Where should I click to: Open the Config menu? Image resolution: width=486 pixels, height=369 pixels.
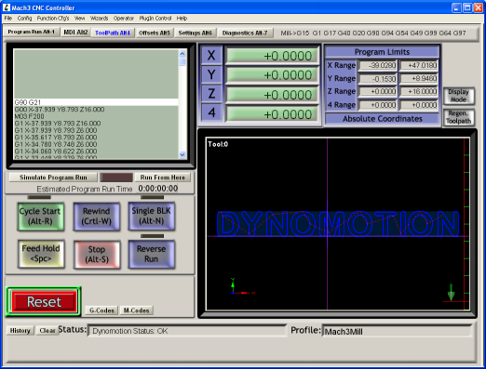pyautogui.click(x=24, y=19)
